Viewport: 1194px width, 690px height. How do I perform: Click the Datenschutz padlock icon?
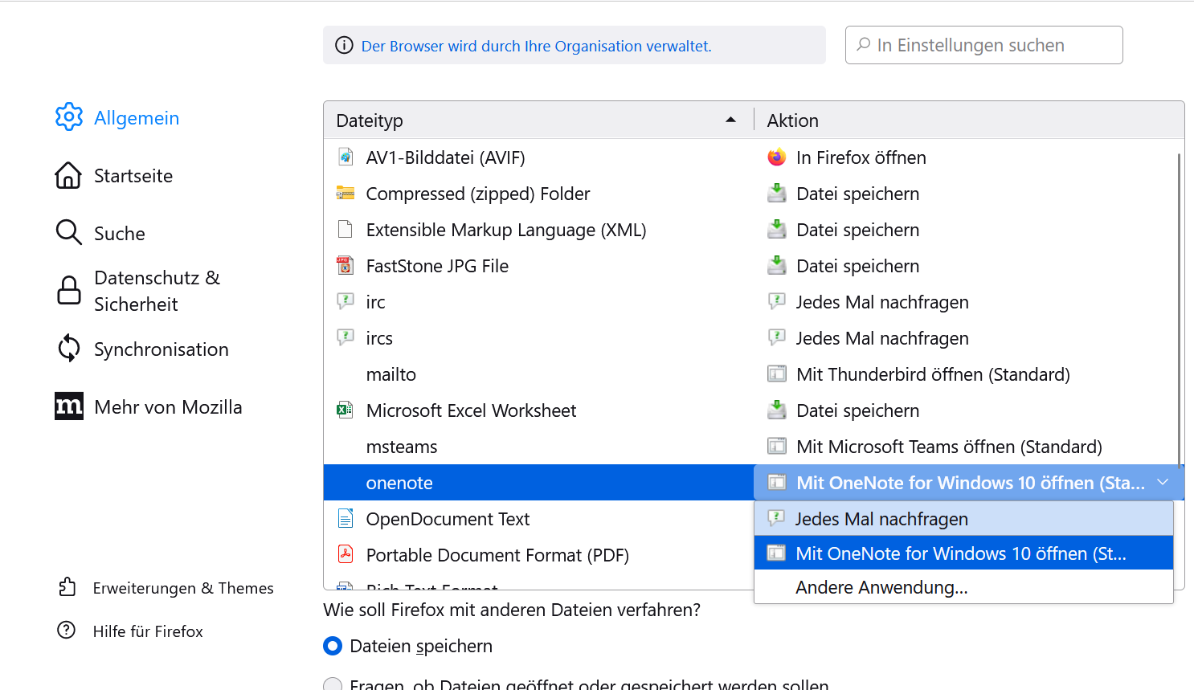tap(69, 290)
